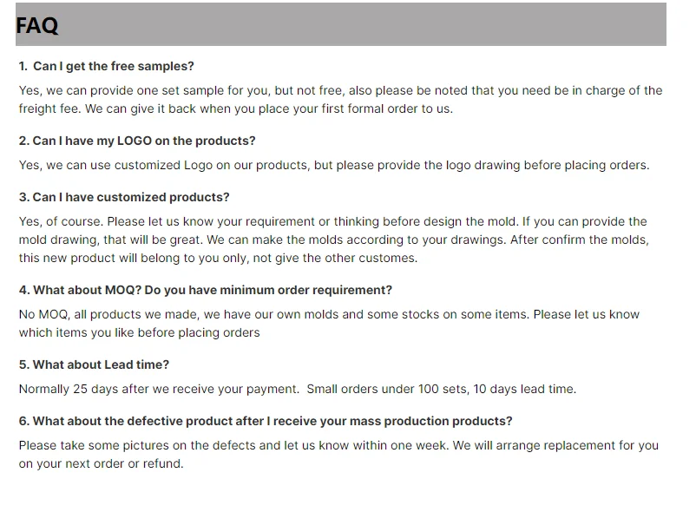Click the 'freight fee' answer line

point(236,108)
